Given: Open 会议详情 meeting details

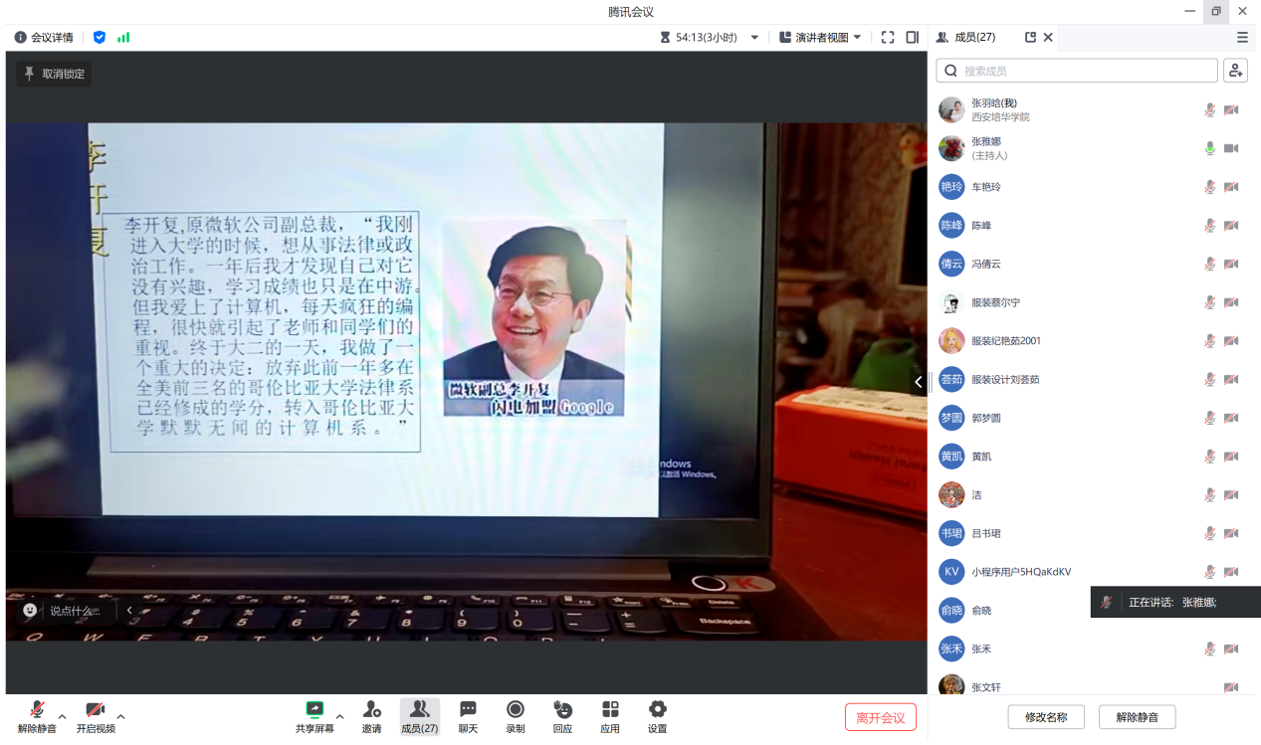Looking at the screenshot, I should click(44, 38).
